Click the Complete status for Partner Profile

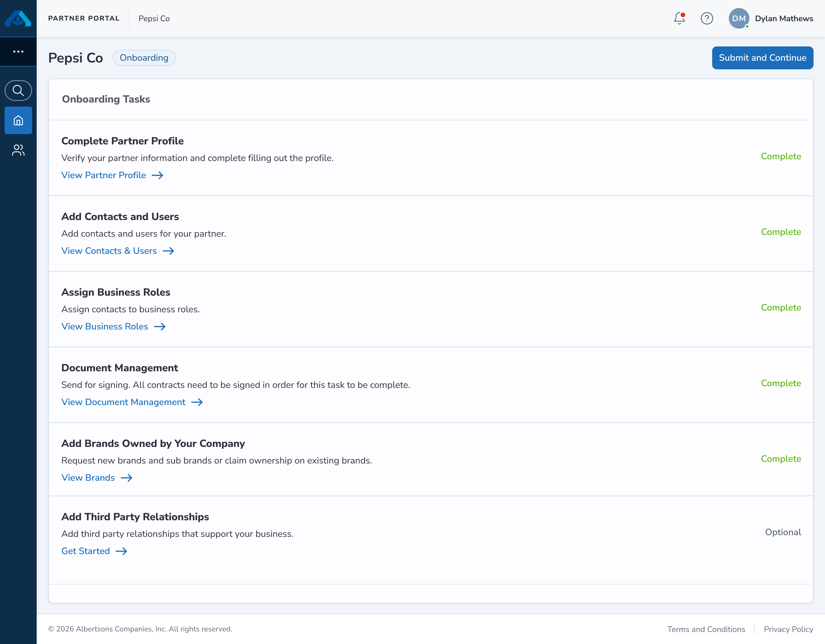(781, 156)
